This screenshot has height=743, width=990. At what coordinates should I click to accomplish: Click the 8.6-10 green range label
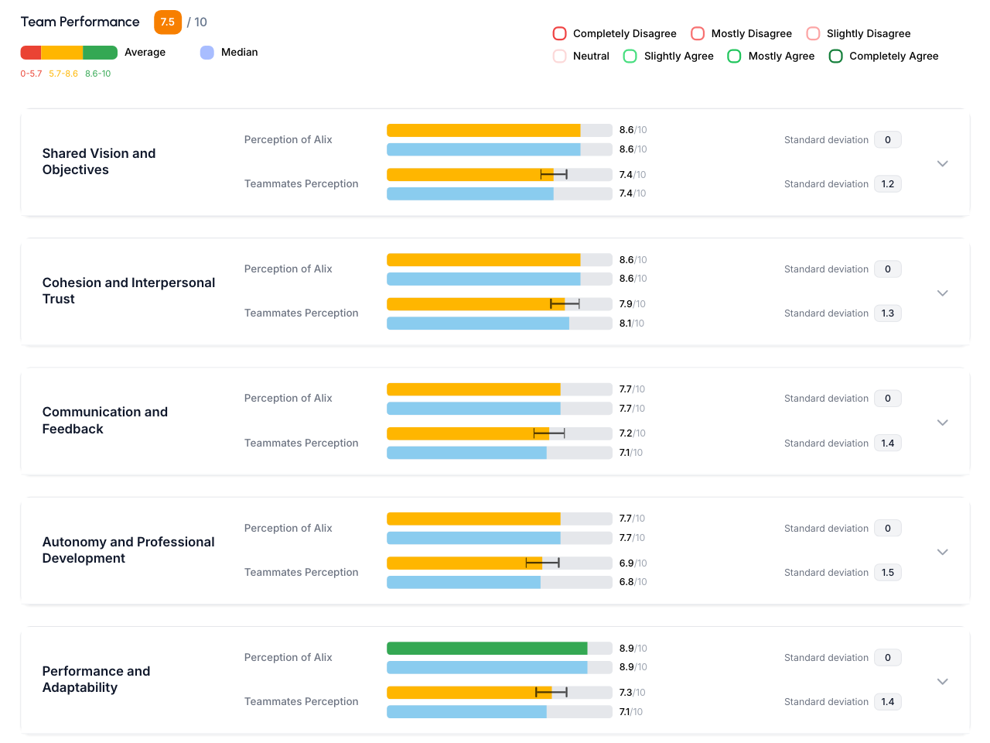coord(98,74)
